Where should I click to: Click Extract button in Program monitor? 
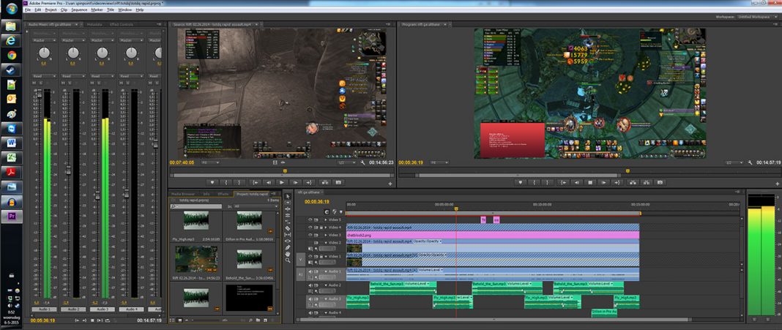click(647, 182)
